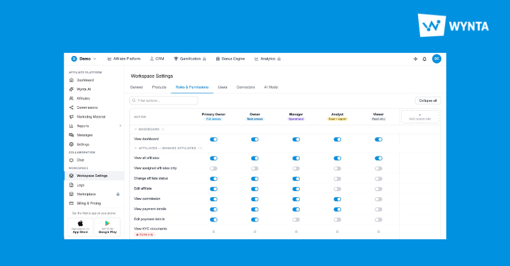
Task: Open the Demo workspace dropdown
Action: (x=84, y=59)
